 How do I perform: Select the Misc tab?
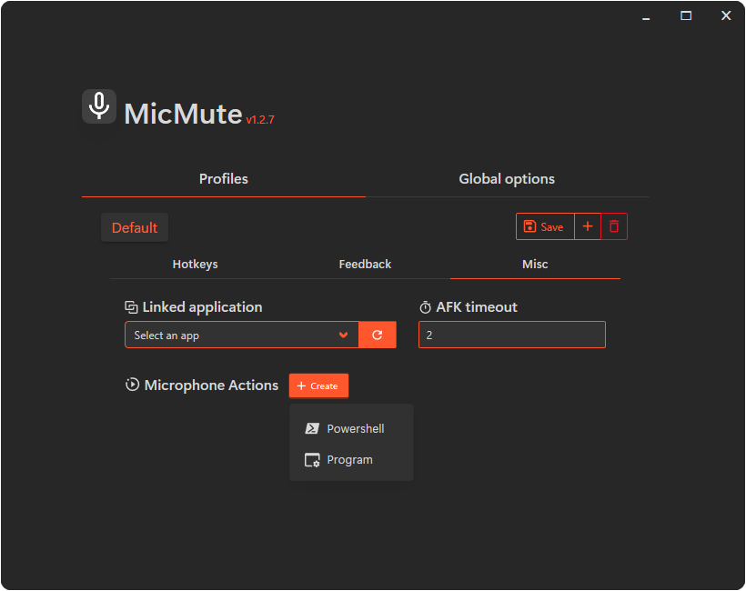[x=535, y=265]
